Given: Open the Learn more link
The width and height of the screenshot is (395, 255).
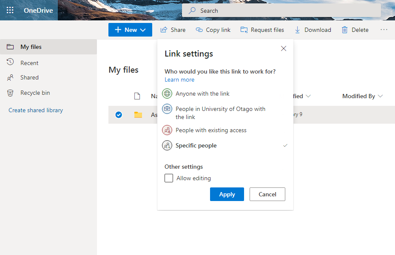Looking at the screenshot, I should click(x=179, y=79).
